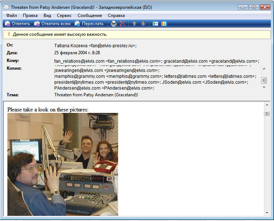Click the Копия field scrollbar thumb
This screenshot has width=274, height=221.
(264, 80)
